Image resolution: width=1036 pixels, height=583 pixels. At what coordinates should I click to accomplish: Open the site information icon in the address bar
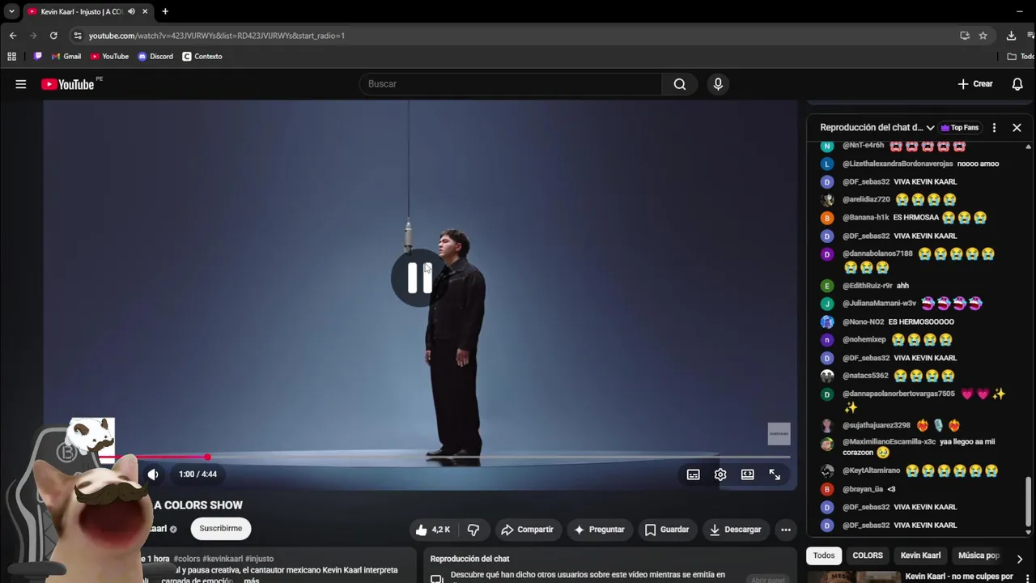coord(77,36)
